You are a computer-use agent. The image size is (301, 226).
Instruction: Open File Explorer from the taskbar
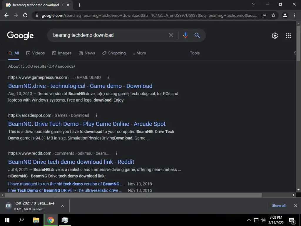36,220
